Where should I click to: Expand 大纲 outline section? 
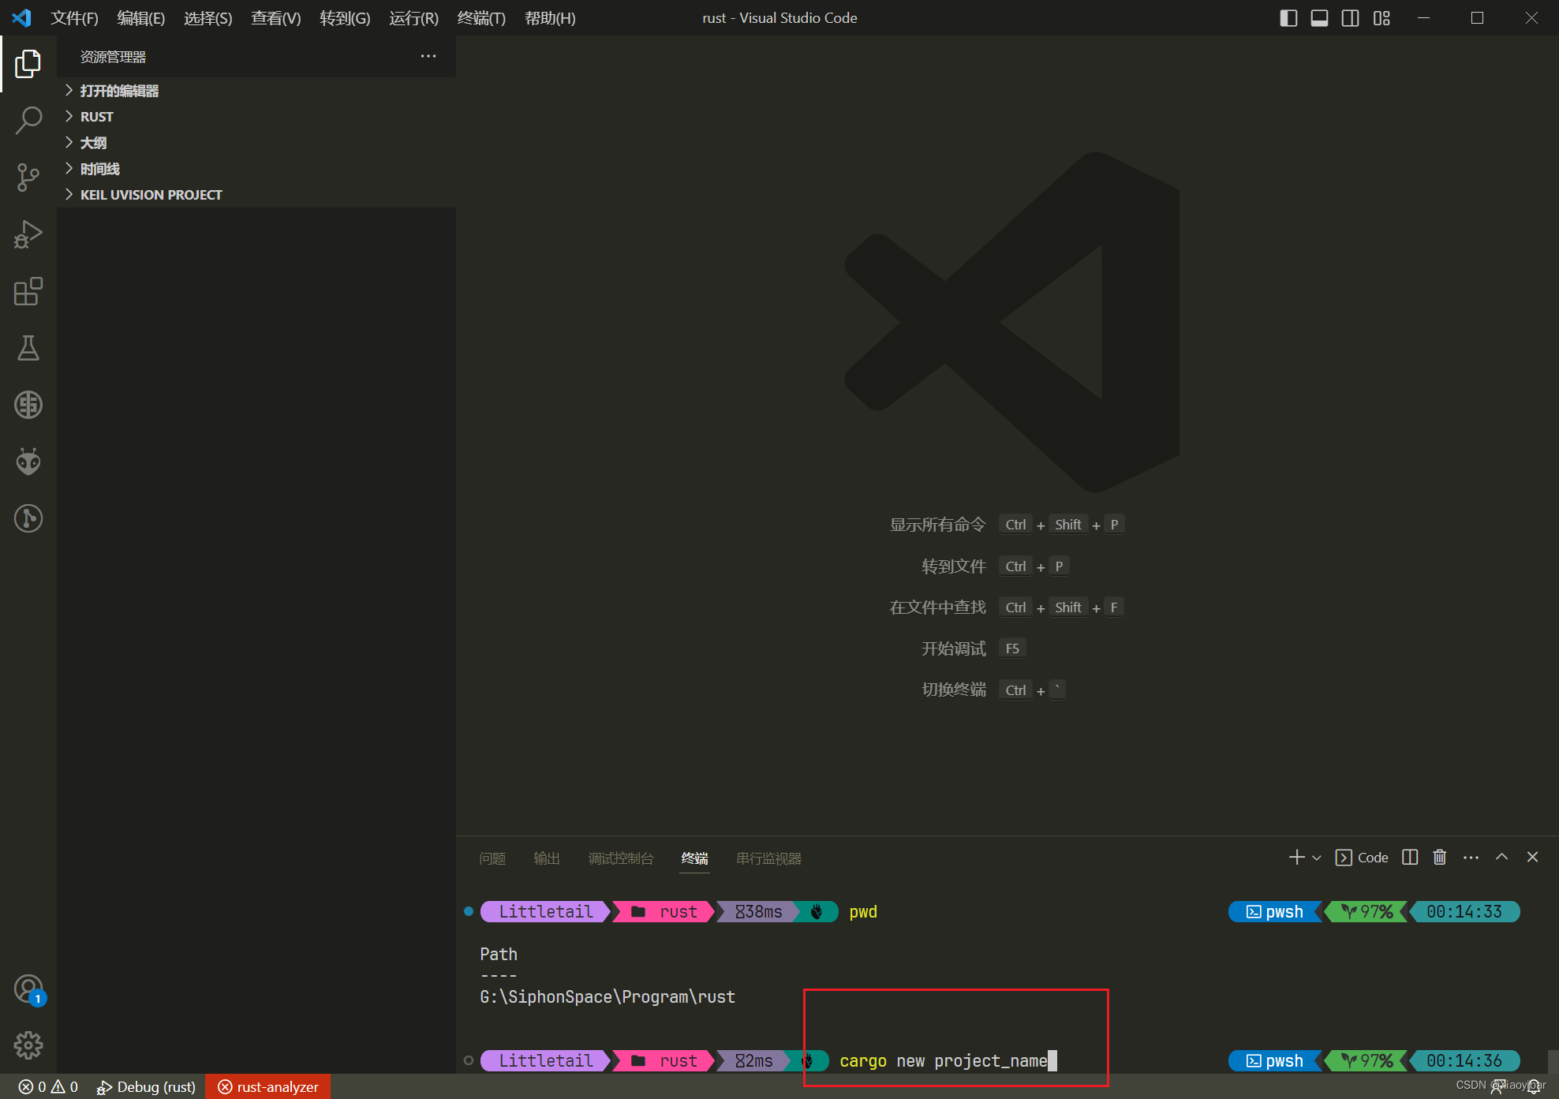(256, 143)
